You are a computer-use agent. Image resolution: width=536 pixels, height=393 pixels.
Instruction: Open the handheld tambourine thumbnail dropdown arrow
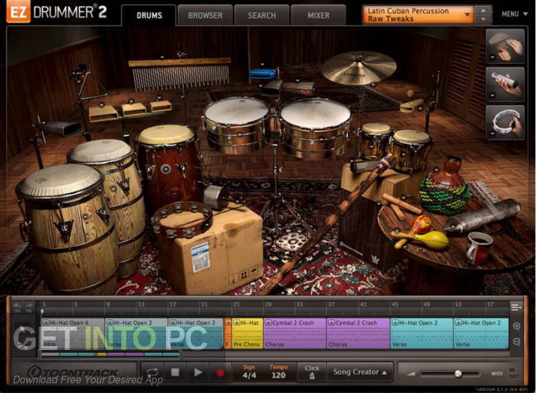tap(492, 133)
